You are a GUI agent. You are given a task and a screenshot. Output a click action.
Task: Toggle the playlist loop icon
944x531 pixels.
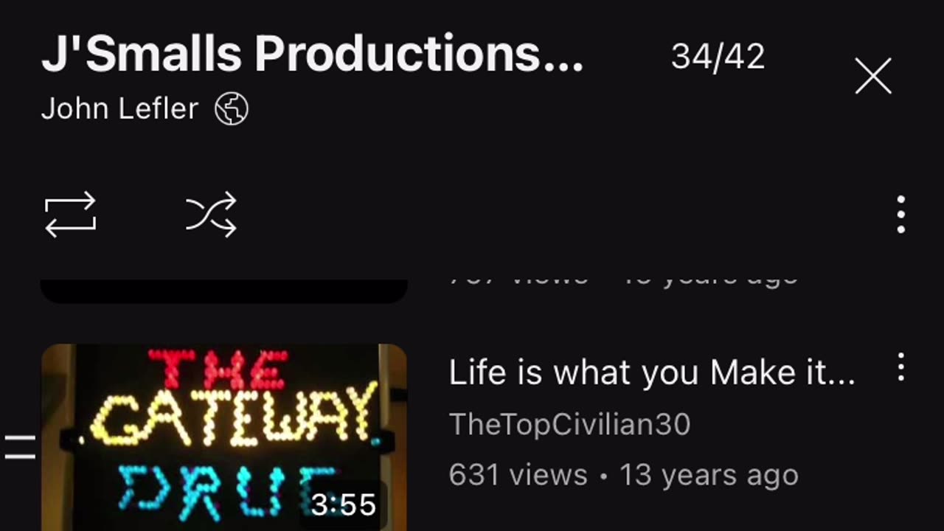[71, 215]
